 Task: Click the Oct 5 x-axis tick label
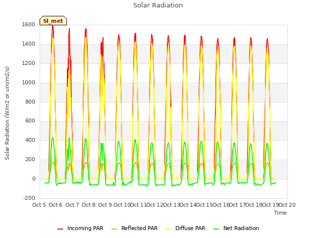(x=39, y=205)
